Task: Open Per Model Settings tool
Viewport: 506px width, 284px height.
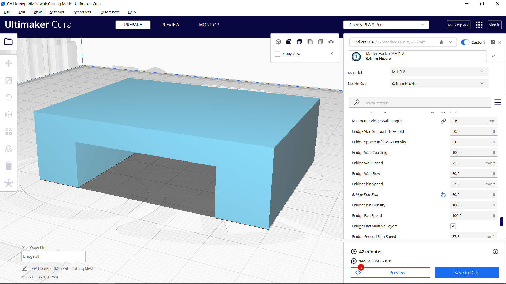Action: (x=9, y=131)
